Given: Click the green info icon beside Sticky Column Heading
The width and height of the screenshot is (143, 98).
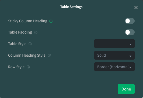Looking at the screenshot, I should point(51,21).
